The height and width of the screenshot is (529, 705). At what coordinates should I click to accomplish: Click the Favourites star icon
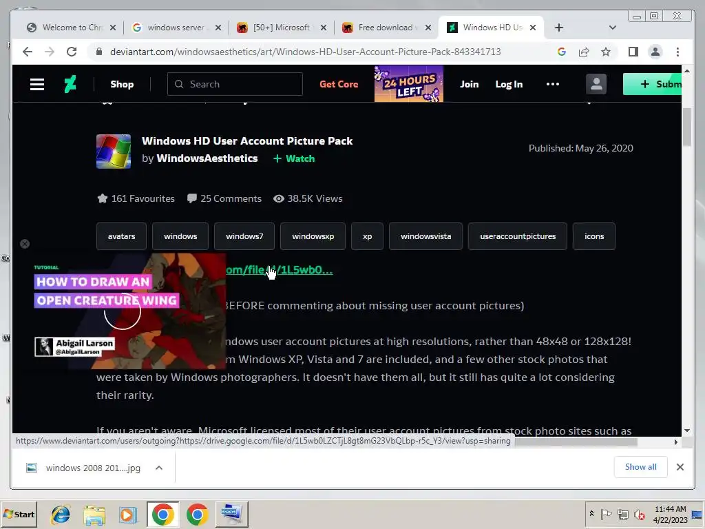point(103,198)
